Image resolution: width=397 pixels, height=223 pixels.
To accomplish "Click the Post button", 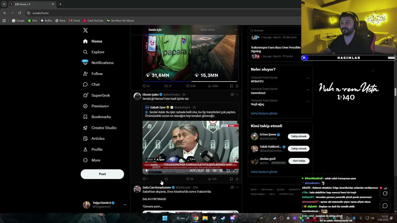I will pos(102,174).
